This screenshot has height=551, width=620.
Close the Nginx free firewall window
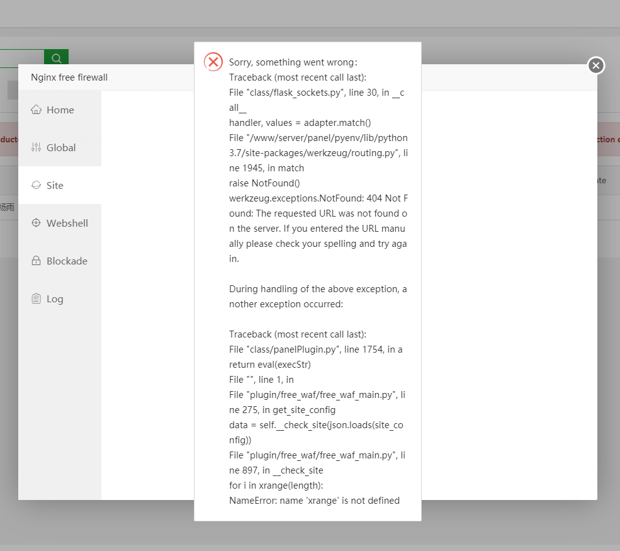click(x=595, y=65)
